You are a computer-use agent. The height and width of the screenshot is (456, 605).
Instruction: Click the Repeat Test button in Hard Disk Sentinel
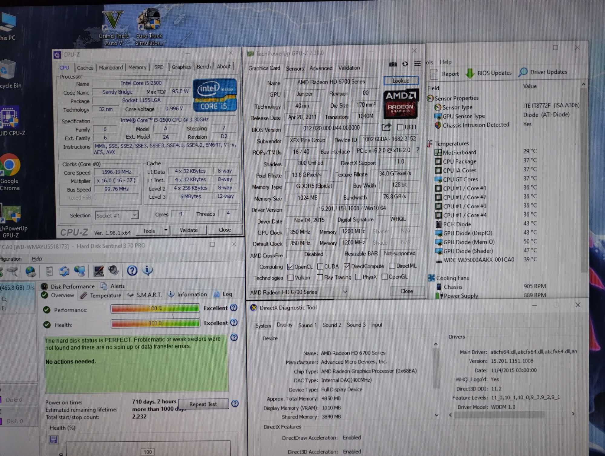(x=203, y=404)
